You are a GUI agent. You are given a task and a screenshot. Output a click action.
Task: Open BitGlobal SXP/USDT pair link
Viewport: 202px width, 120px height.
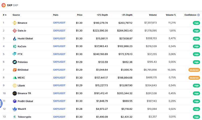pos(59,70)
